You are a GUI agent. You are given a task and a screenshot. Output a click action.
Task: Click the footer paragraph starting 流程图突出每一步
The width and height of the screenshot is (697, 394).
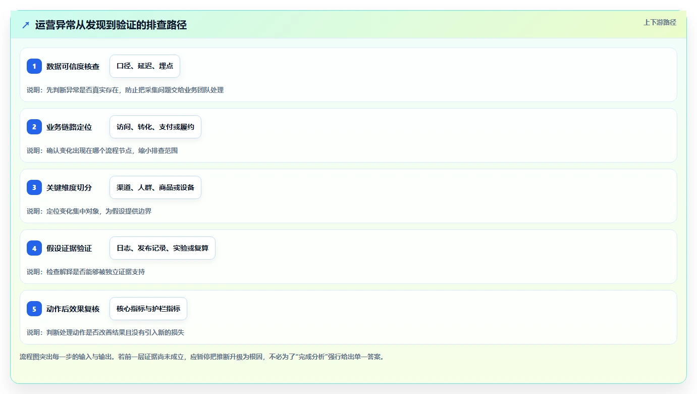(203, 357)
